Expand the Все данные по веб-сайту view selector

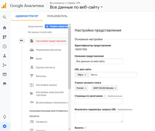coord(76,7)
